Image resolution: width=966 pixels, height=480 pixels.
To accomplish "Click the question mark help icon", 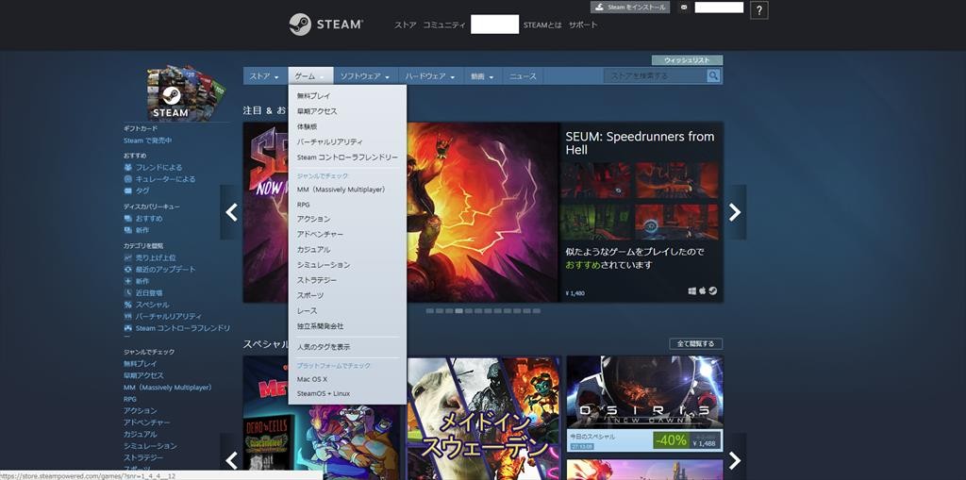I will tap(759, 10).
